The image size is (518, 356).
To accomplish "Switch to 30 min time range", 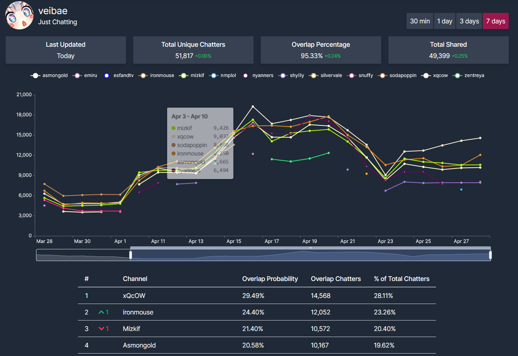I will 420,21.
